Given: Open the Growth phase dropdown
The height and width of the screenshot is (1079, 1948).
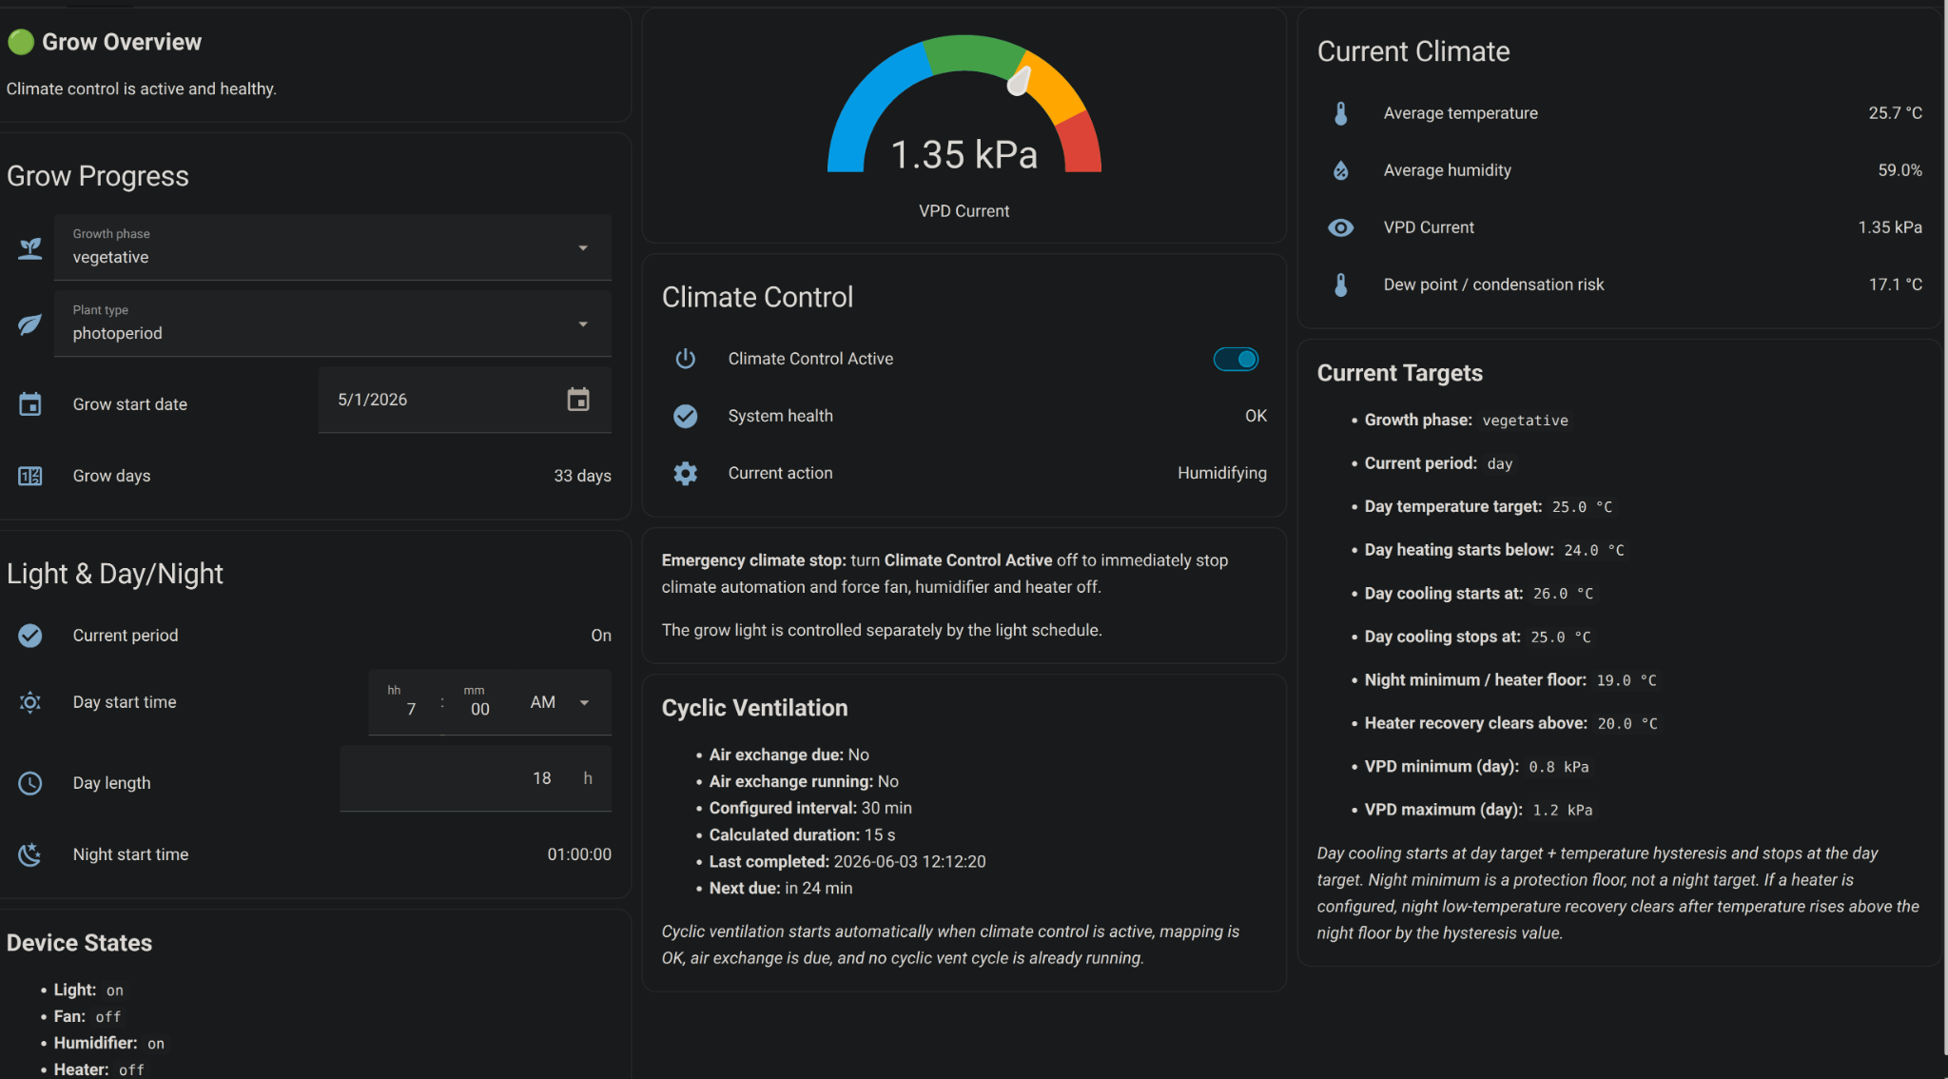Looking at the screenshot, I should point(333,247).
